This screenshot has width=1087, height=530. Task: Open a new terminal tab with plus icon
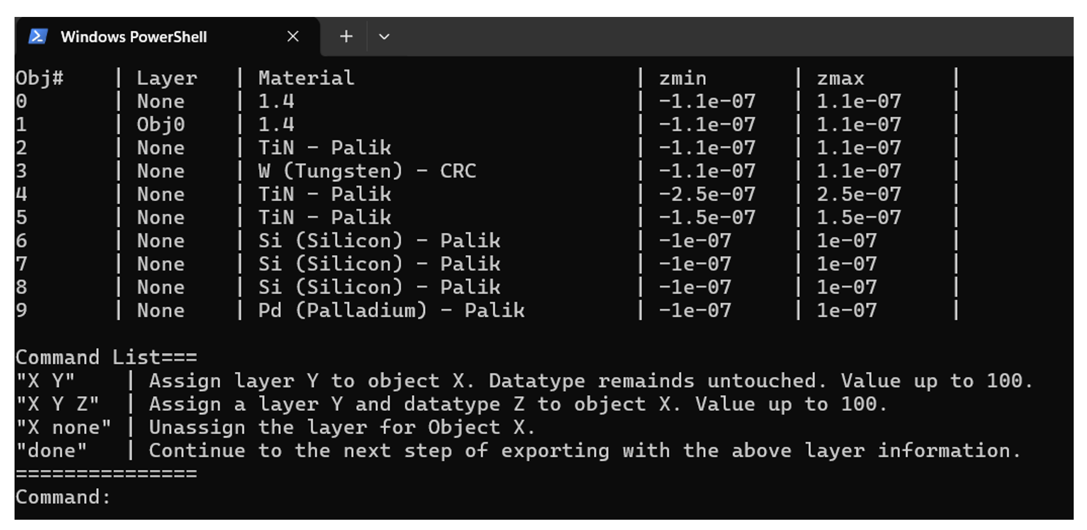346,36
